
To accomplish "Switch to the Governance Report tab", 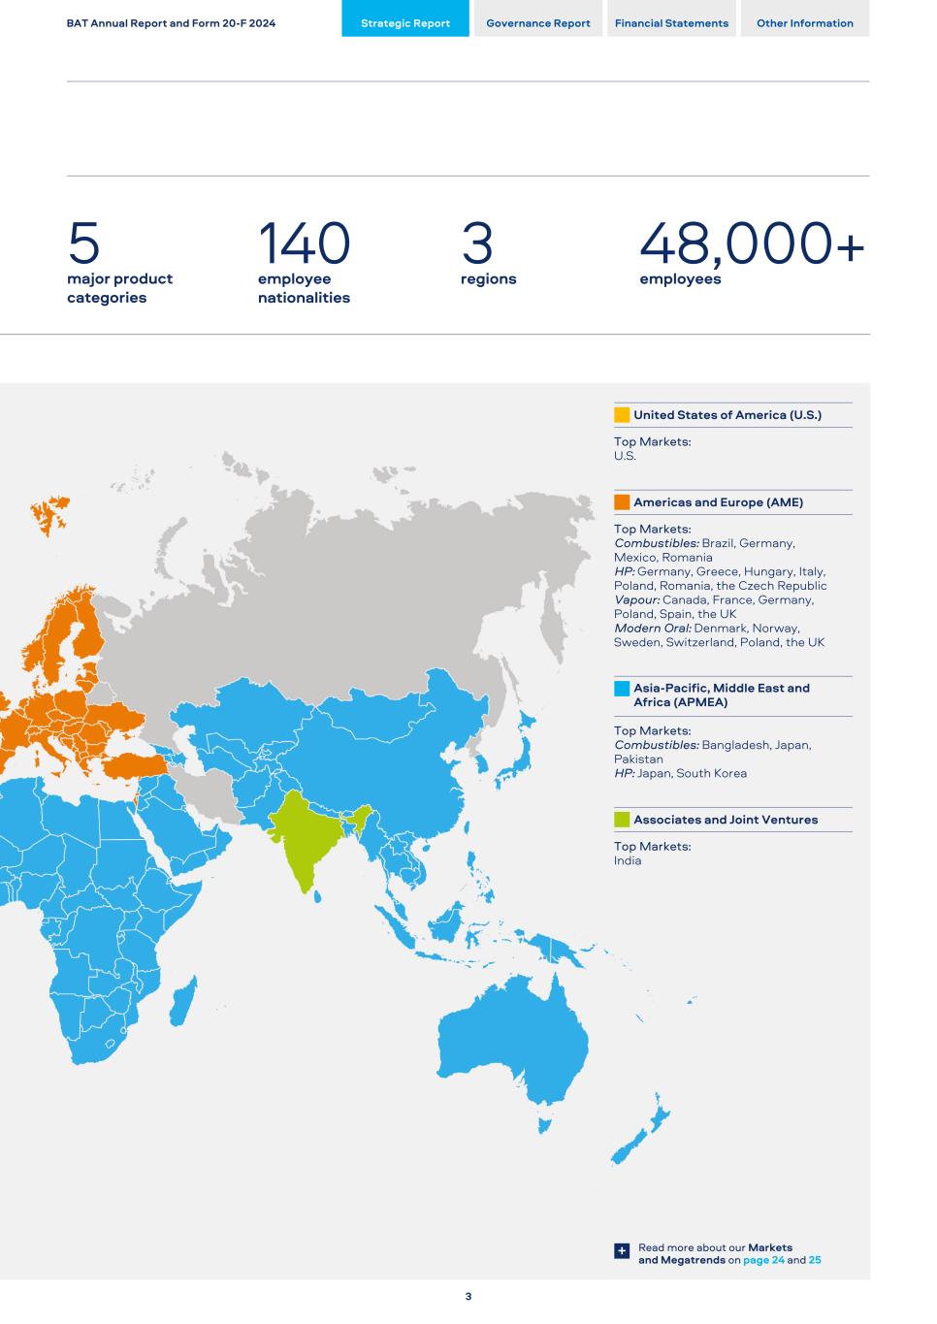I will (x=537, y=23).
